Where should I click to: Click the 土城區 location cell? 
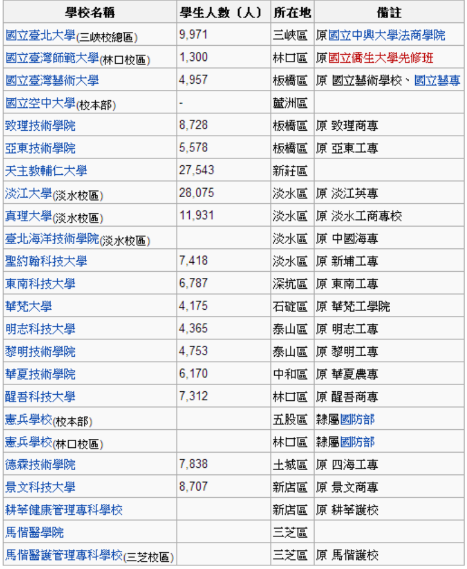coord(292,465)
